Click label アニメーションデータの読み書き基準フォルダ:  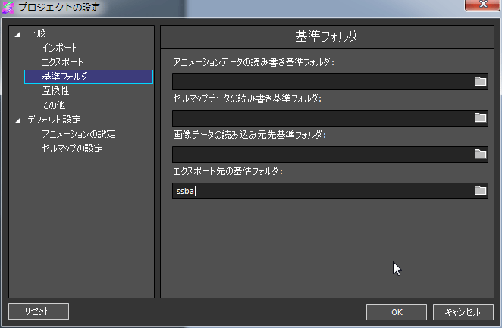tap(253, 62)
